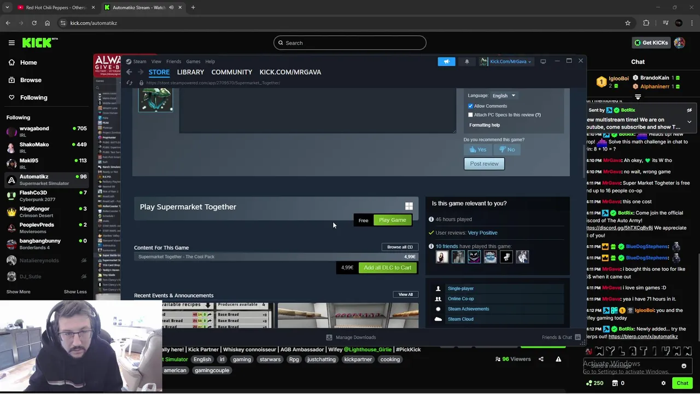Open the Kick hamburger menu

tap(11, 43)
